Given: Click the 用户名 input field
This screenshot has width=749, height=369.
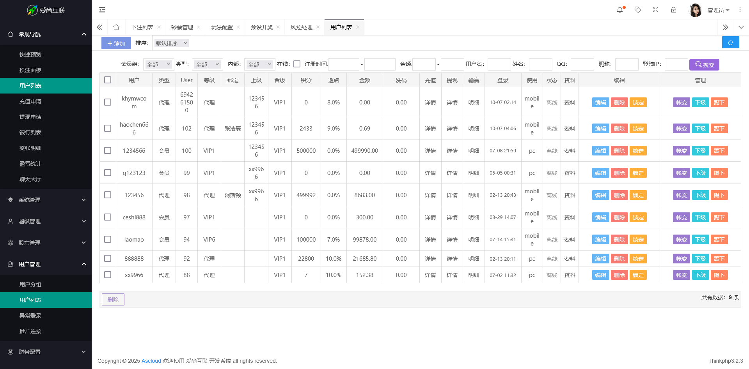Looking at the screenshot, I should click(499, 65).
